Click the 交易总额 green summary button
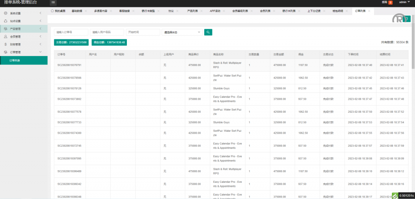Image resolution: width=415 pixels, height=199 pixels. [72, 42]
